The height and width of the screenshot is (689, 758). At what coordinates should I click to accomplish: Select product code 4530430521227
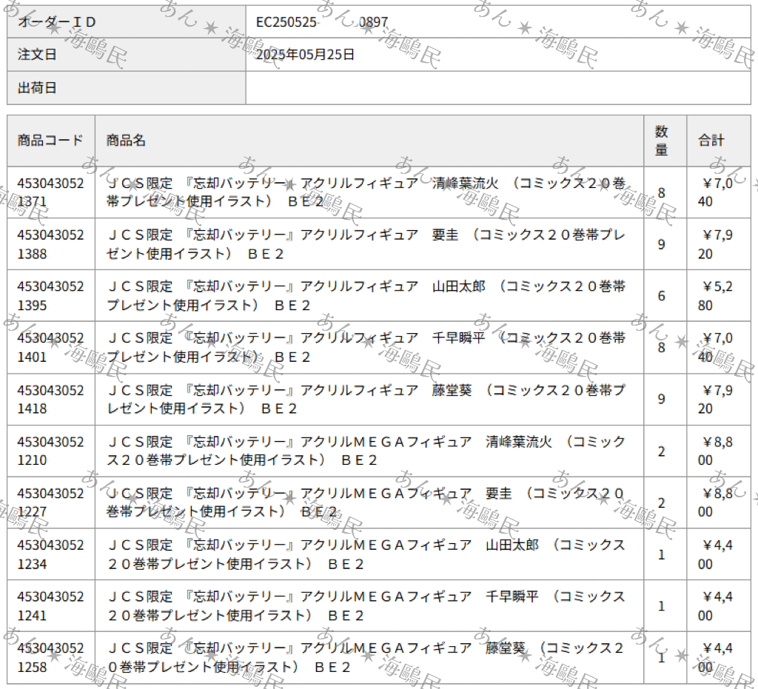point(51,503)
